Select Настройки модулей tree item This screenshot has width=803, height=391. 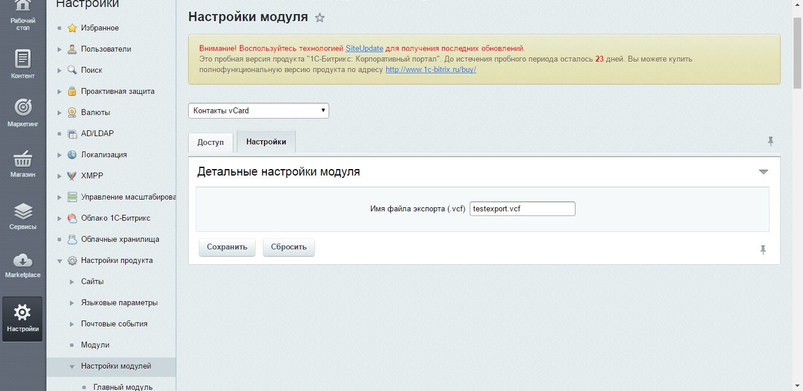coord(116,366)
